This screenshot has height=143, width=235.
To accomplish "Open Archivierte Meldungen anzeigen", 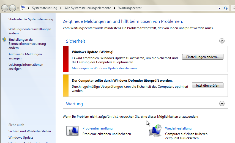I will click(x=25, y=56).
